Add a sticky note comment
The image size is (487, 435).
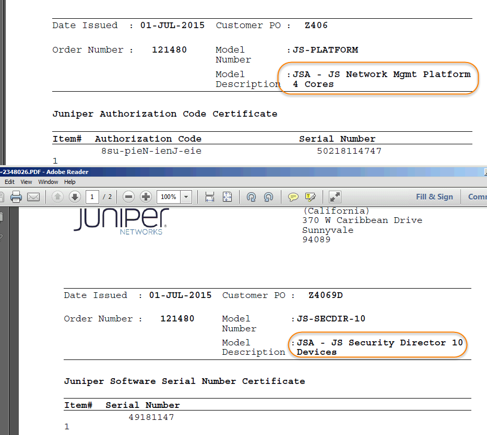(293, 197)
